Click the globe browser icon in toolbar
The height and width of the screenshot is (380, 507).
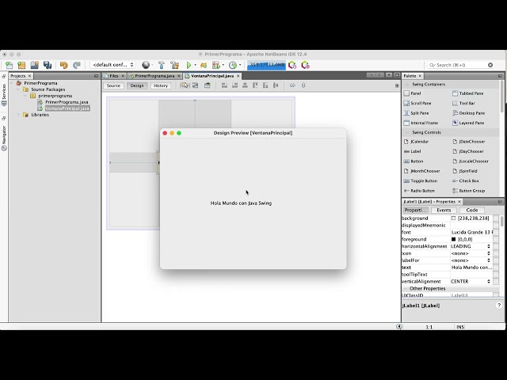[x=146, y=65]
